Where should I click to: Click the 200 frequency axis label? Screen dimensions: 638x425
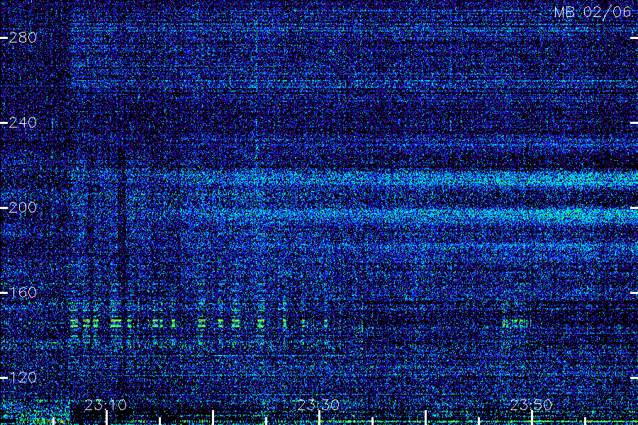(23, 208)
